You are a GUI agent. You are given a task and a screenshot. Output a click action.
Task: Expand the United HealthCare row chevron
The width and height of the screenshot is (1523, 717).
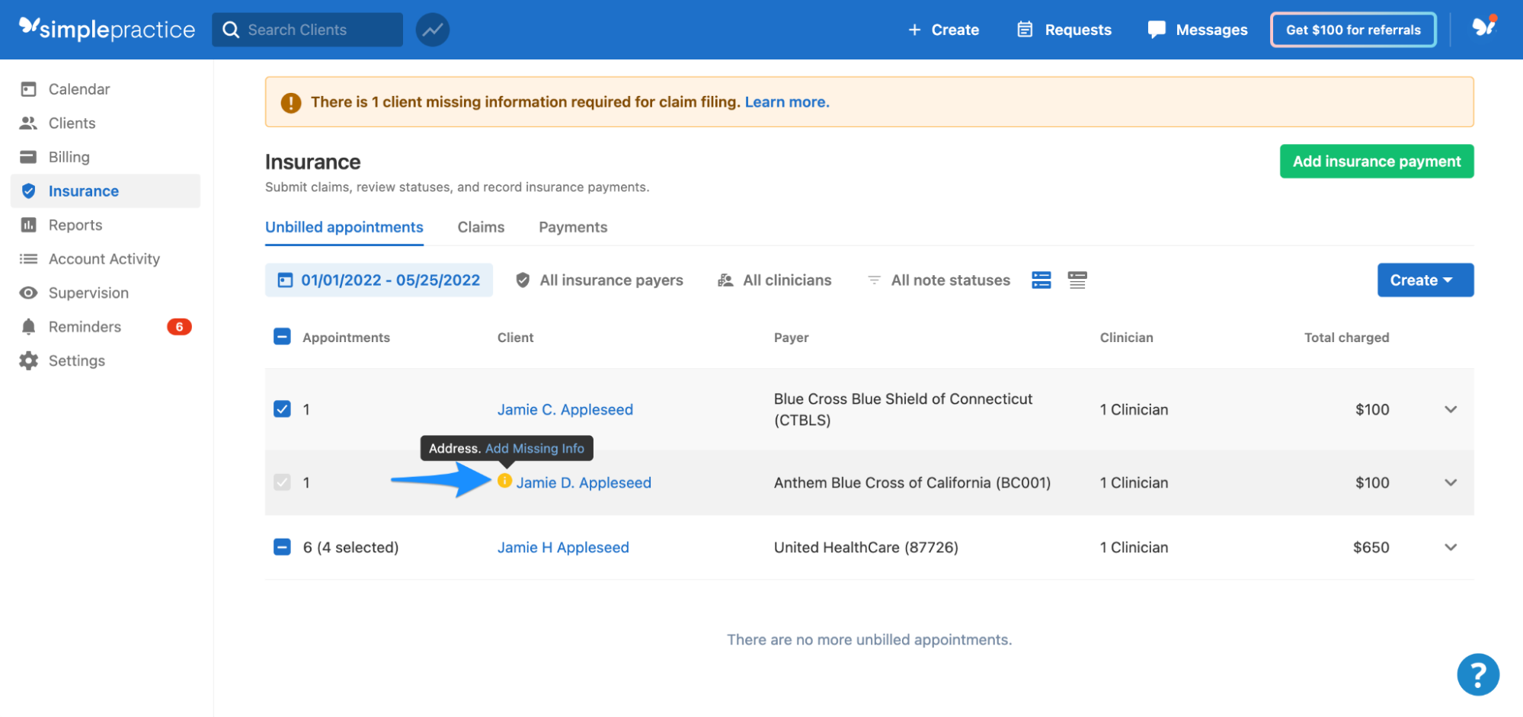(x=1450, y=547)
